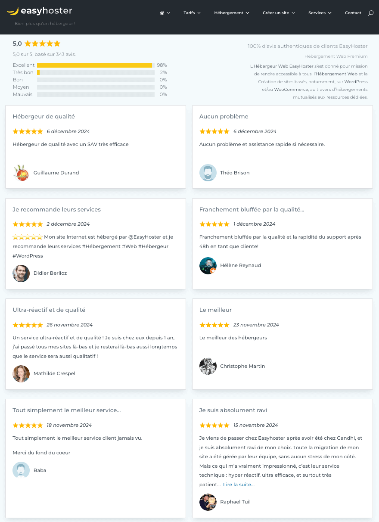Click Mathilde Crespel's profile photo

click(x=21, y=374)
